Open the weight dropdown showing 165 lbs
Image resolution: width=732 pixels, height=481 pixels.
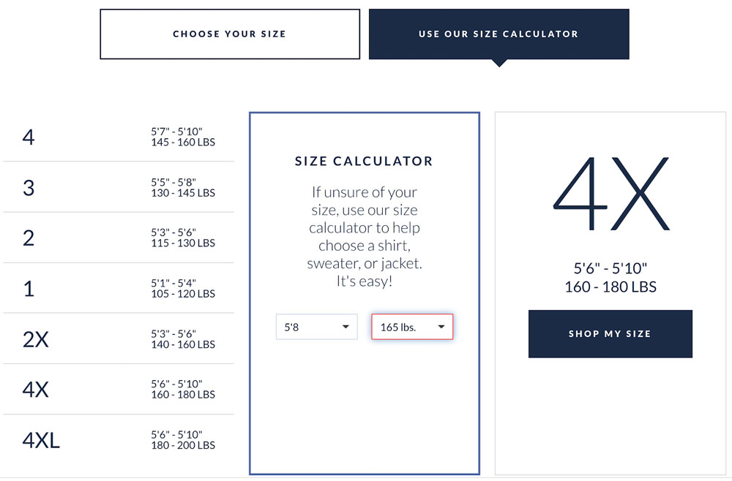412,327
